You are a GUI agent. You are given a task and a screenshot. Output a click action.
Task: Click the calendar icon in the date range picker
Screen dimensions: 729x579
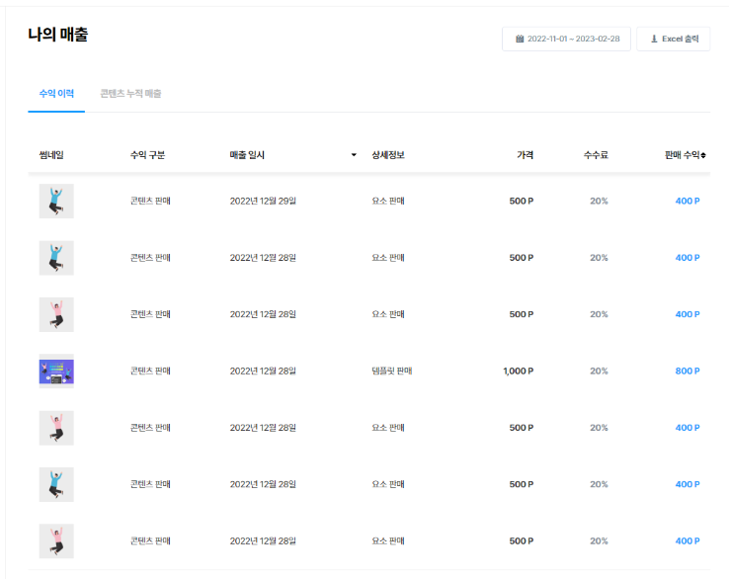click(520, 40)
